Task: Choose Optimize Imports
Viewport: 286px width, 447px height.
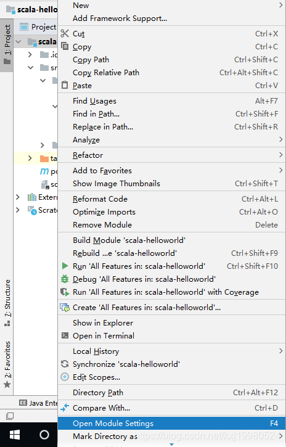Action: (x=172, y=212)
